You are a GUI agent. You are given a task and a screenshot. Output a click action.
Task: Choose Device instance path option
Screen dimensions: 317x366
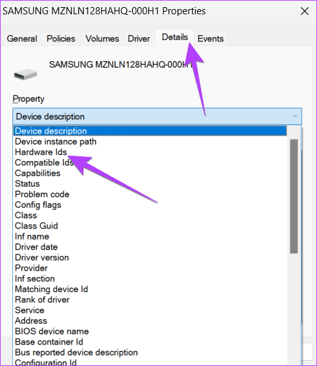tap(56, 141)
